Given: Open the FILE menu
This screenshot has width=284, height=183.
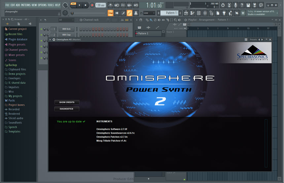Looking at the screenshot, I should pyautogui.click(x=7, y=5).
